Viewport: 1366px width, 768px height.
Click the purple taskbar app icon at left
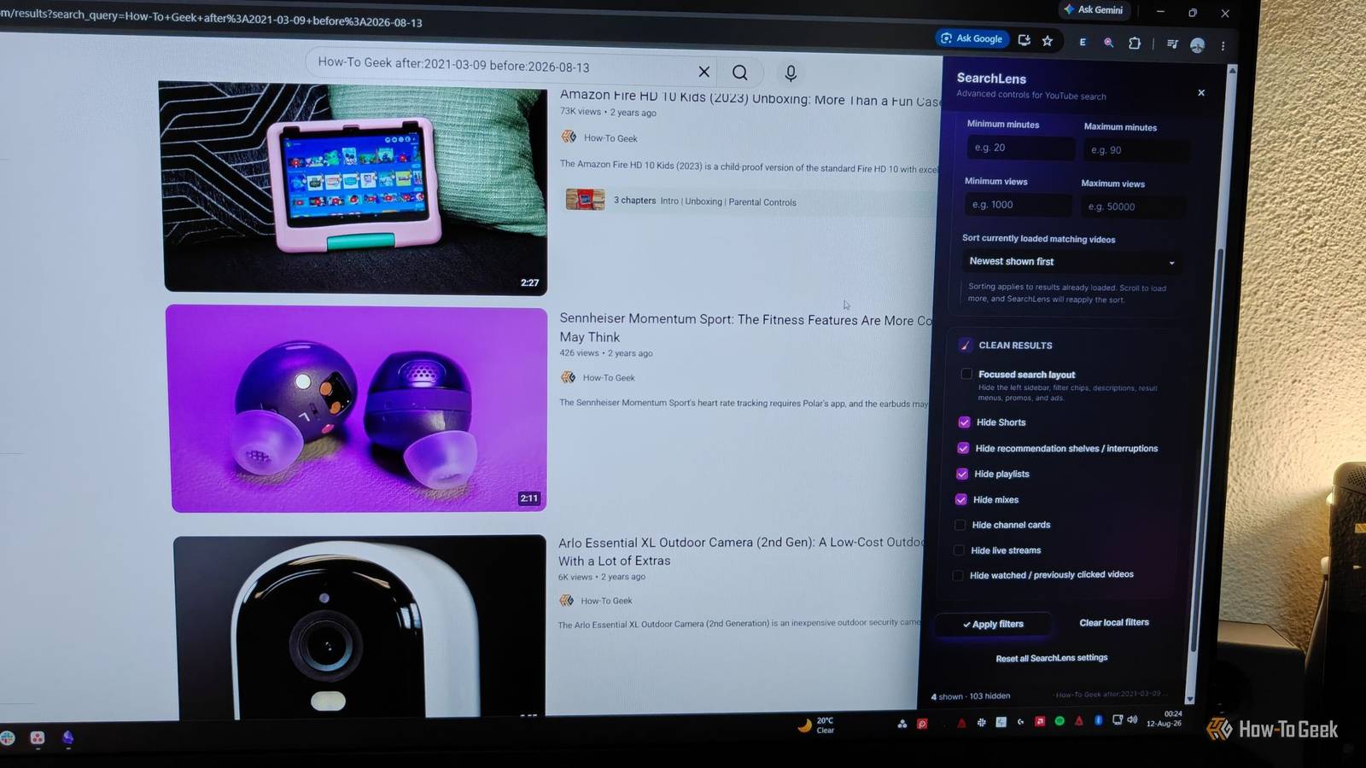tap(67, 737)
